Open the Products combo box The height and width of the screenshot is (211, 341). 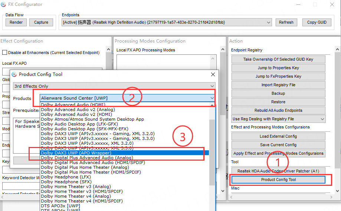click(212, 98)
